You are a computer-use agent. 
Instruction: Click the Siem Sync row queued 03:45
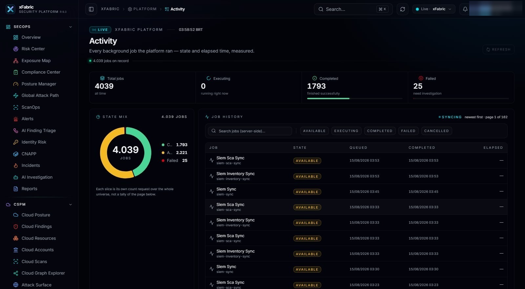click(x=356, y=191)
